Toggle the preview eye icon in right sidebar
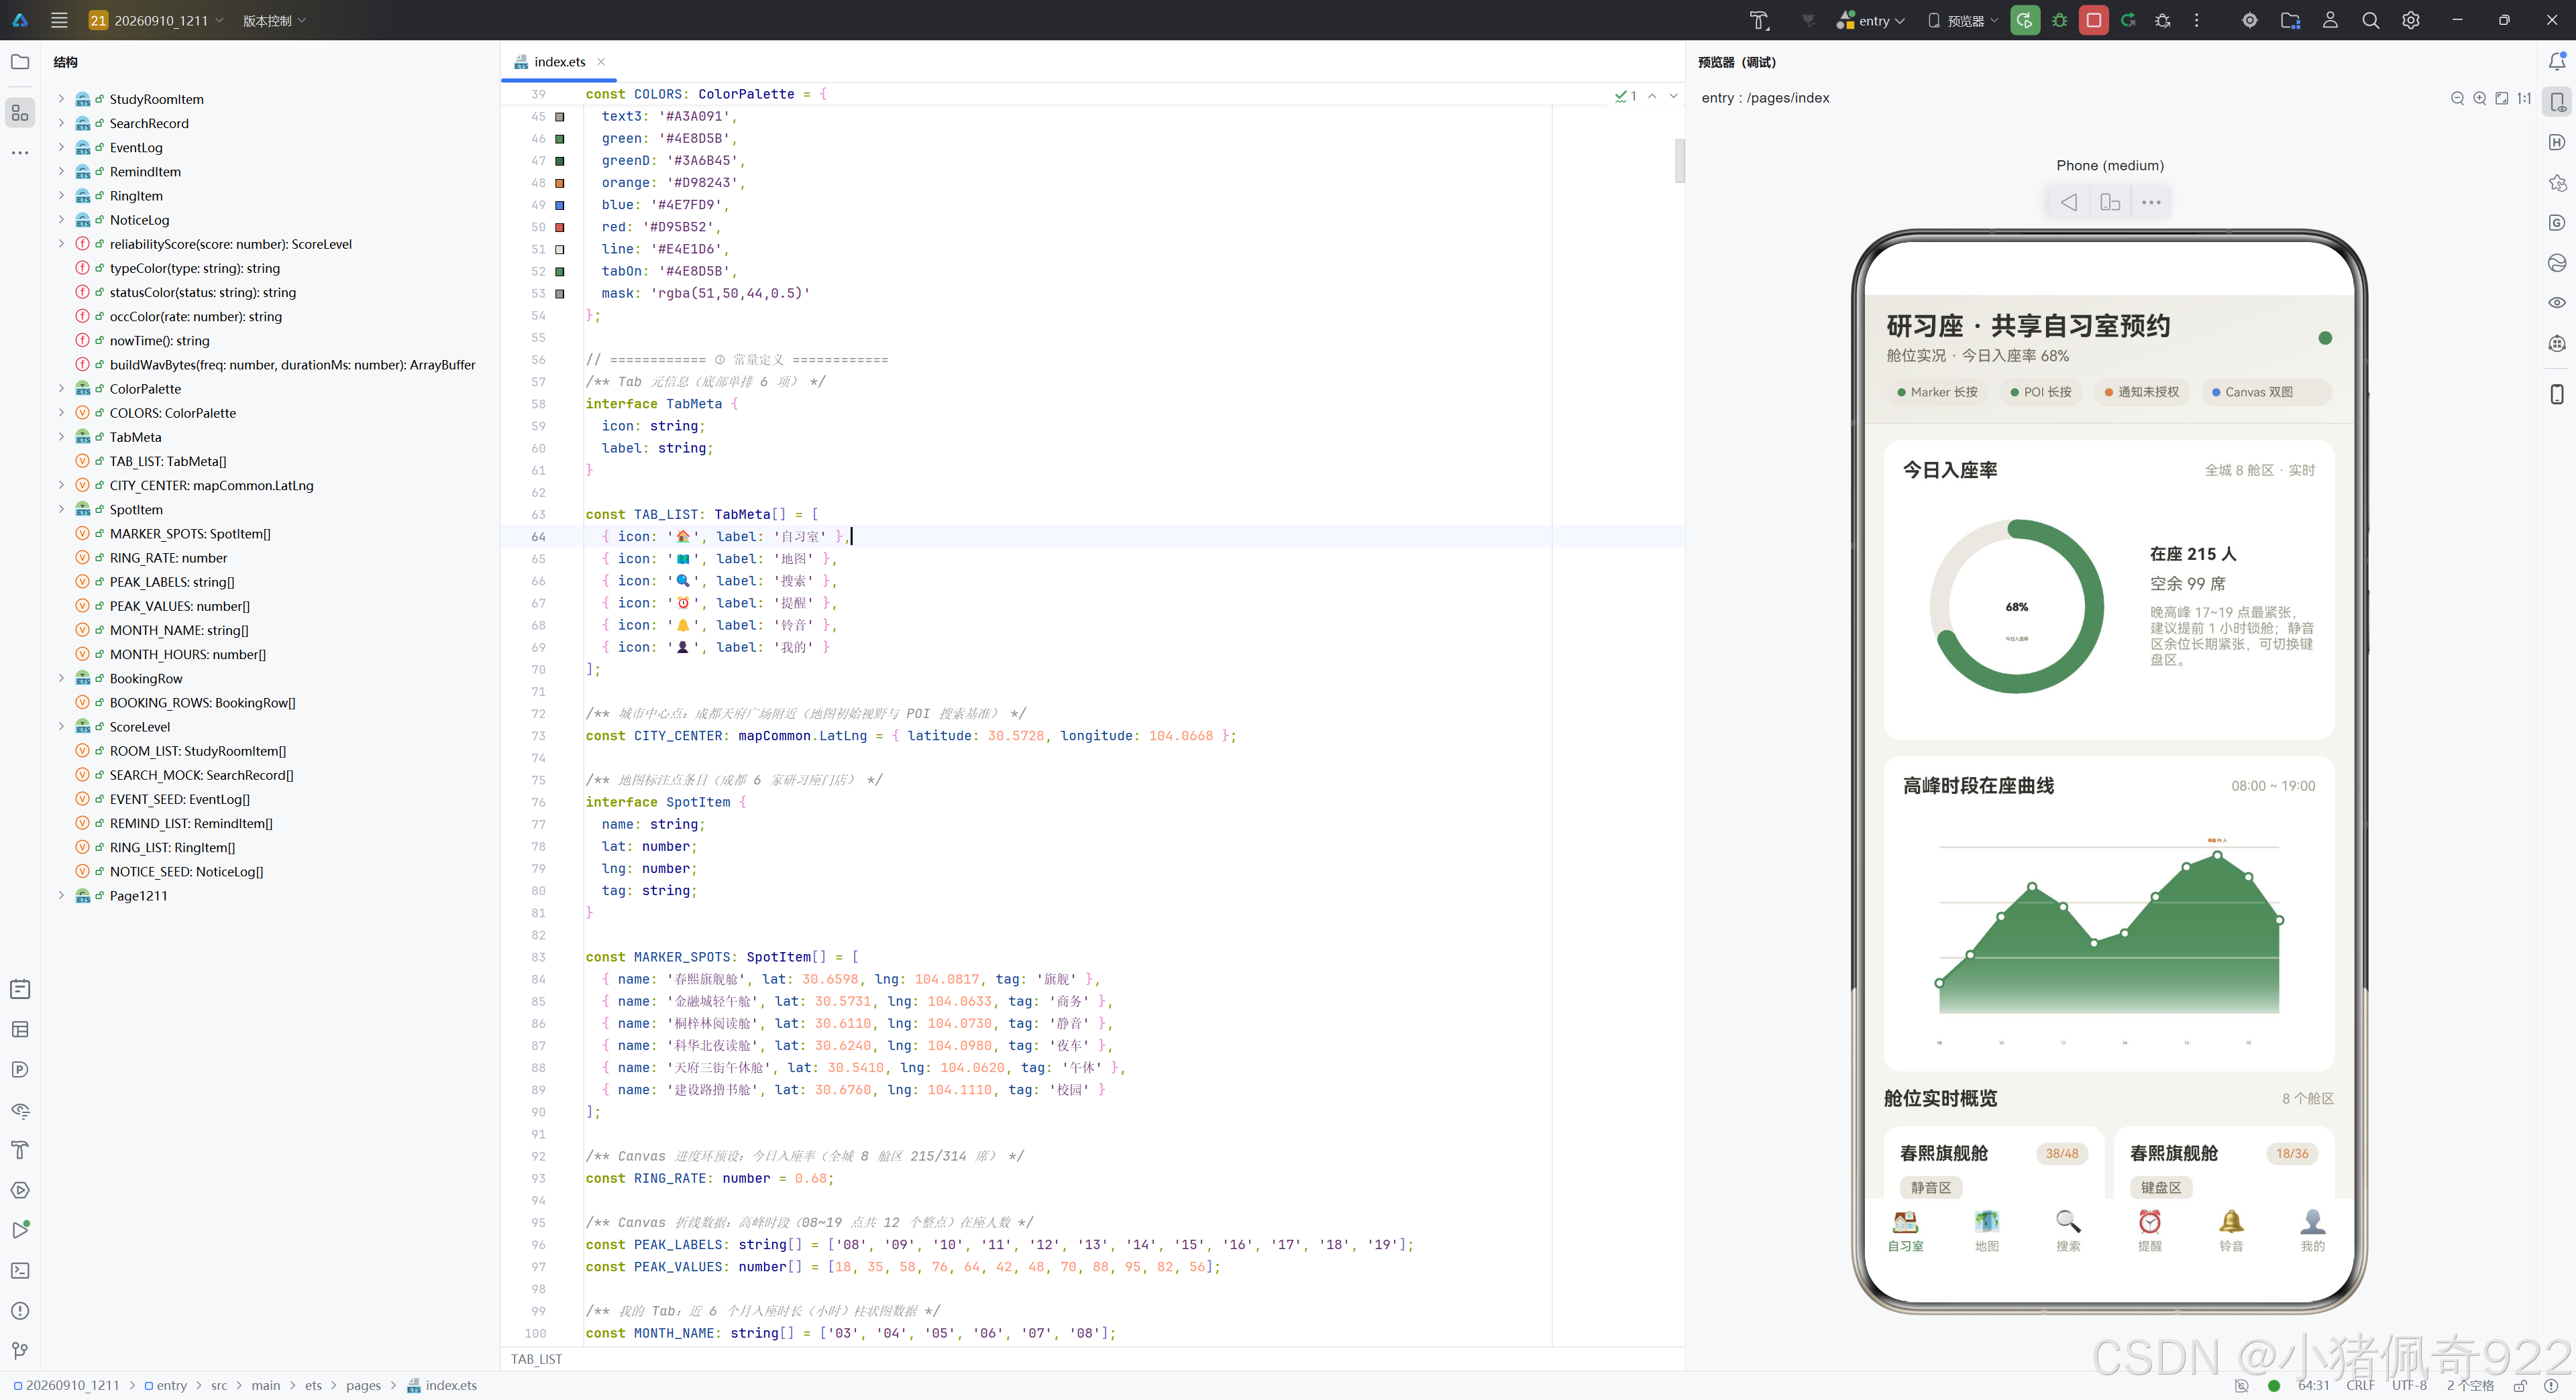The height and width of the screenshot is (1400, 2576). 2556,303
